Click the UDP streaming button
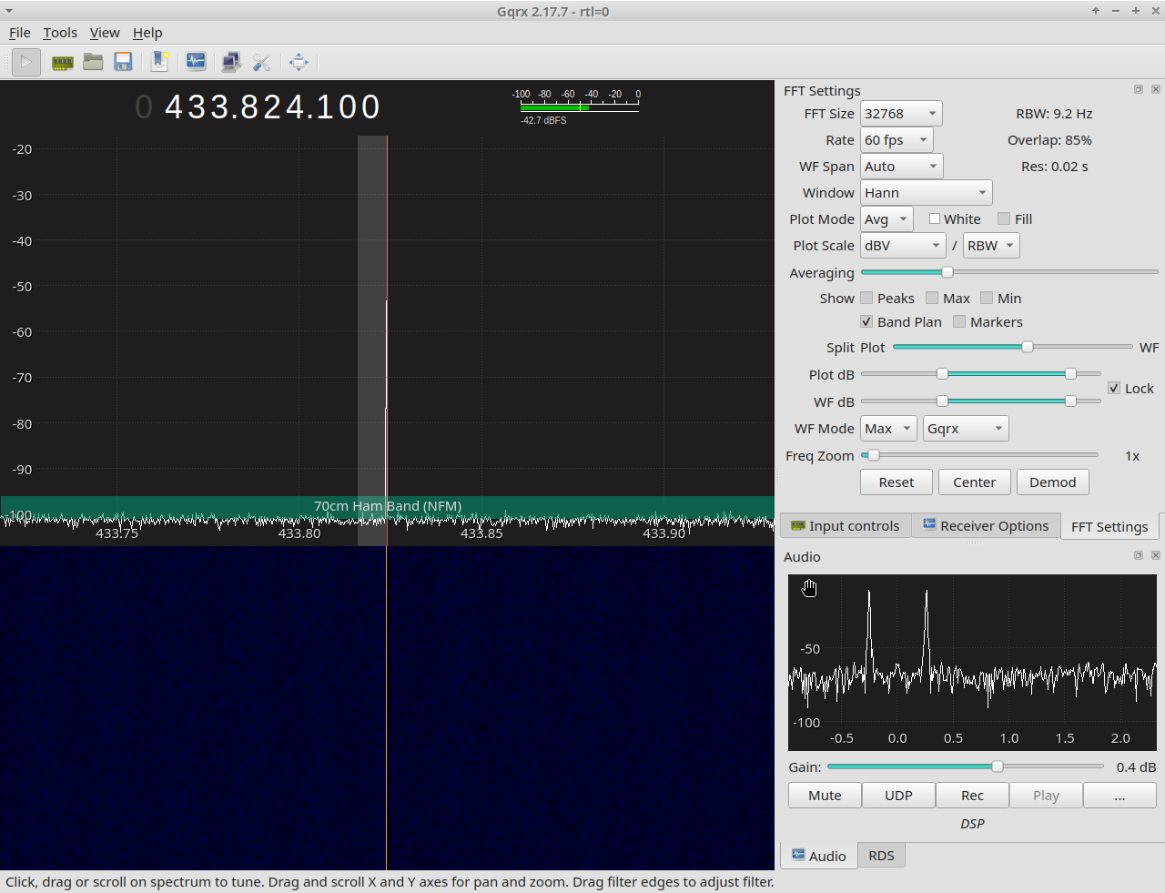 899,796
